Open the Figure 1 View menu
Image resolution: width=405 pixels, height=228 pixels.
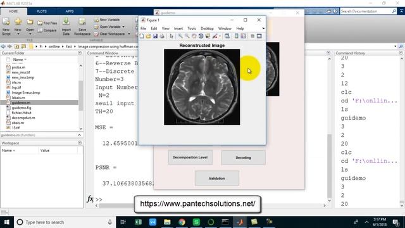pyautogui.click(x=166, y=28)
